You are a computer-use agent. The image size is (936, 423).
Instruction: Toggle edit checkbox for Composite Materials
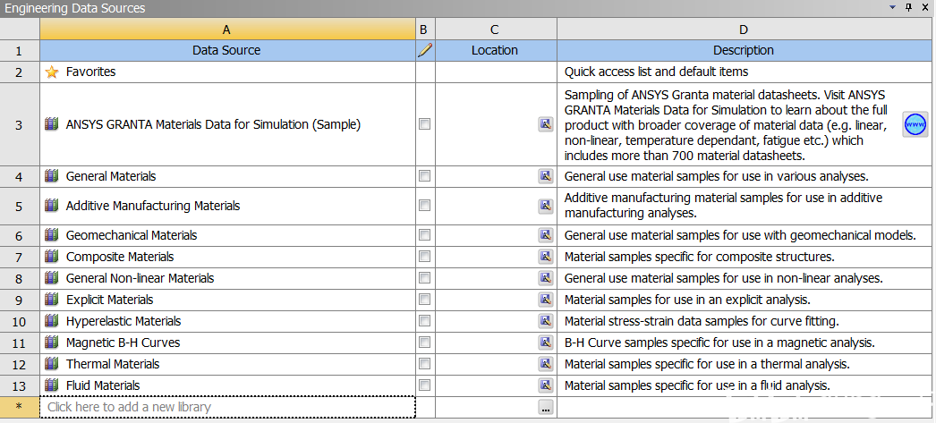(x=424, y=257)
